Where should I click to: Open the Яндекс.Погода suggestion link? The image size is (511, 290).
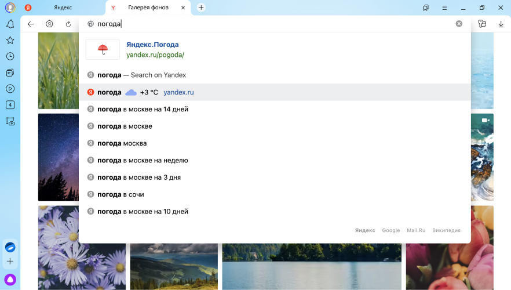pos(152,44)
